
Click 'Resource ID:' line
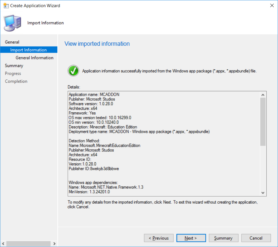[x=80, y=159]
